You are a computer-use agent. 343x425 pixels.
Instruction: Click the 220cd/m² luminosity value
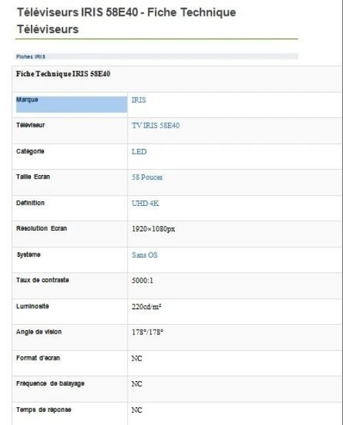coord(146,306)
